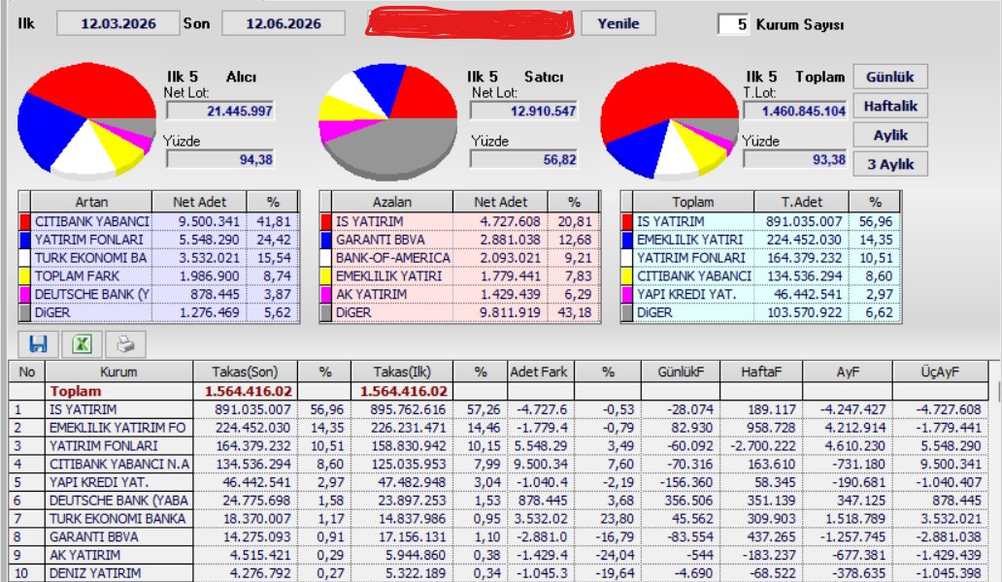Screen dimensions: 1002x582
Task: Click the Azalan column header
Action: click(x=392, y=203)
